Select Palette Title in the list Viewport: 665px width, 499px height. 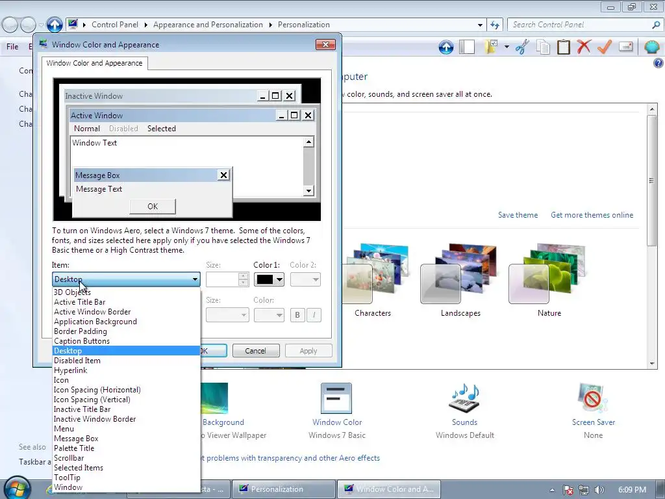click(x=126, y=448)
